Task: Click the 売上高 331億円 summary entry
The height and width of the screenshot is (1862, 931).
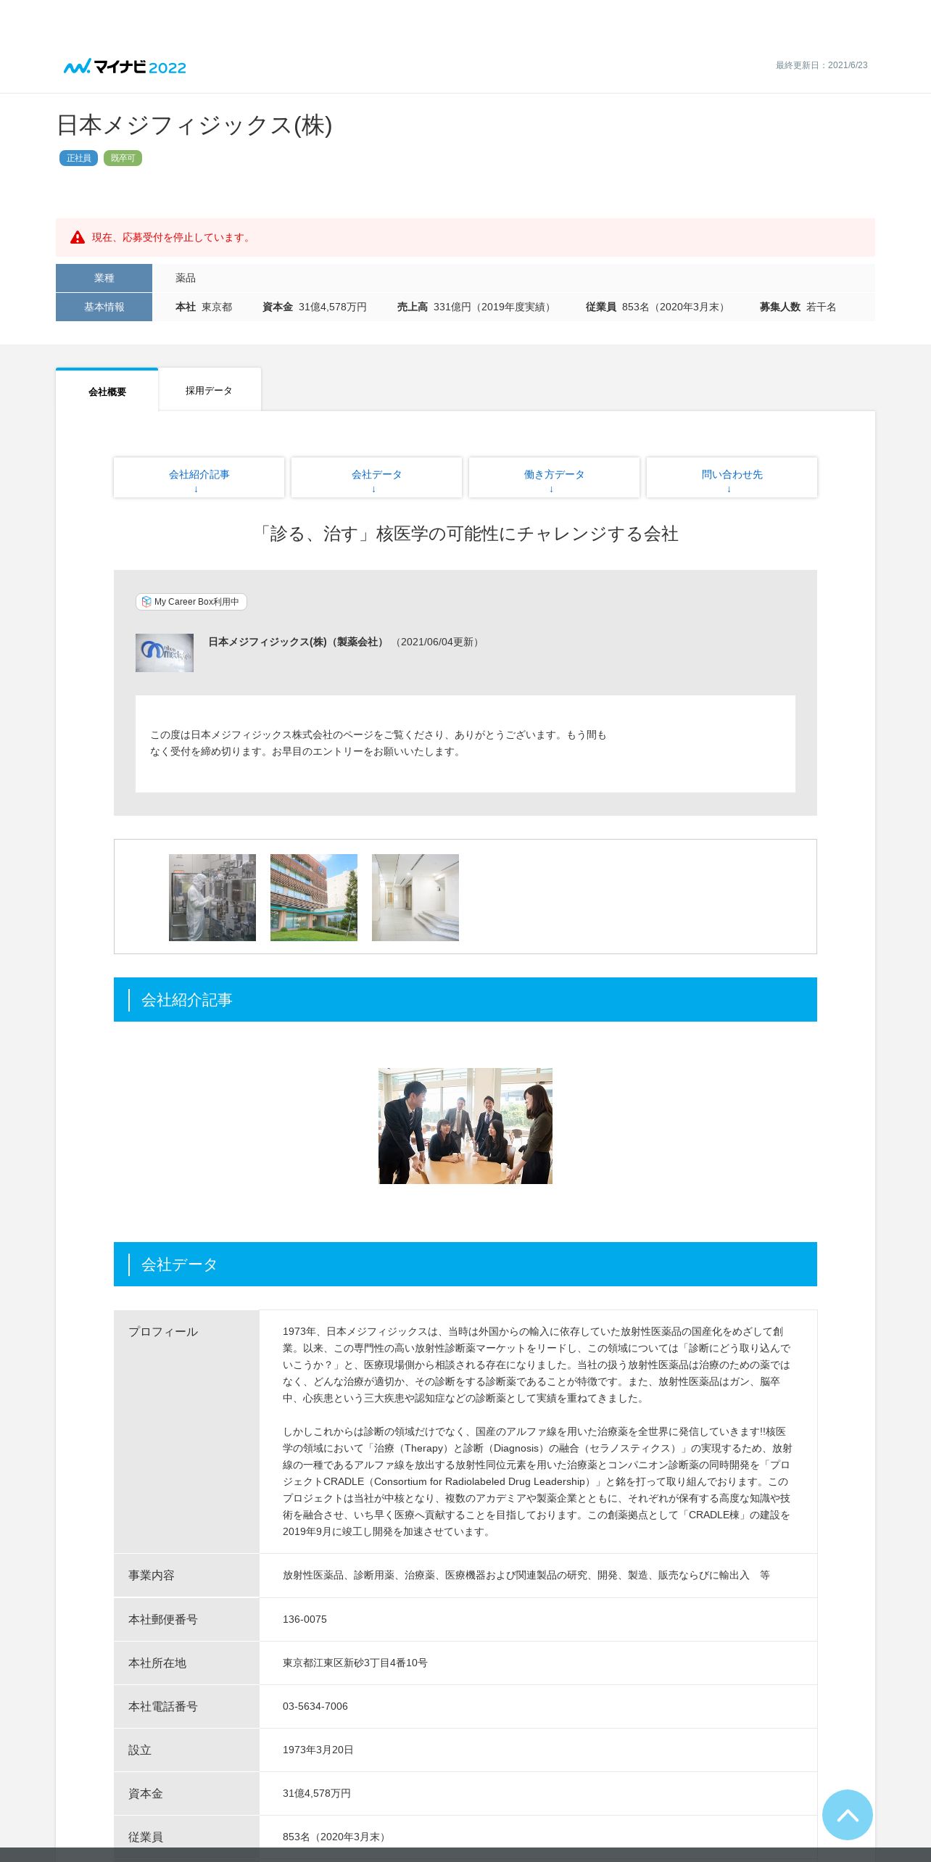Action: (x=476, y=307)
